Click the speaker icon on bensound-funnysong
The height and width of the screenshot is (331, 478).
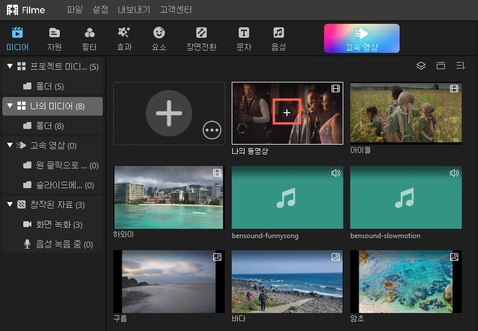pyautogui.click(x=336, y=173)
